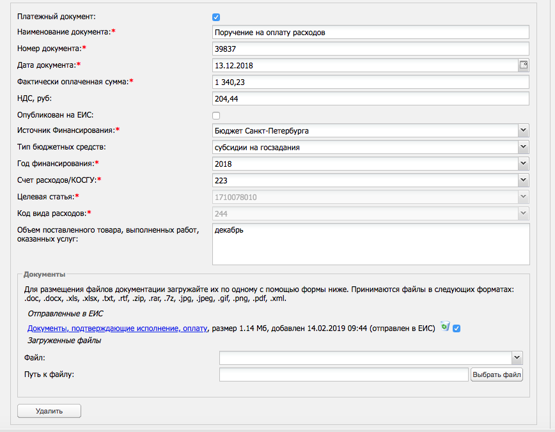
Task: Open the Счет расходов/КОСГУ dropdown arrow
Action: coord(524,180)
